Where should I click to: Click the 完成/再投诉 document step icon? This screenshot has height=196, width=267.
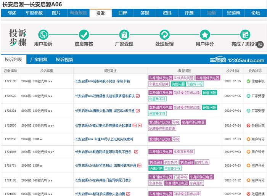coord(245,35)
